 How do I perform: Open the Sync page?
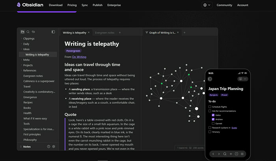pyautogui.click(x=85, y=5)
